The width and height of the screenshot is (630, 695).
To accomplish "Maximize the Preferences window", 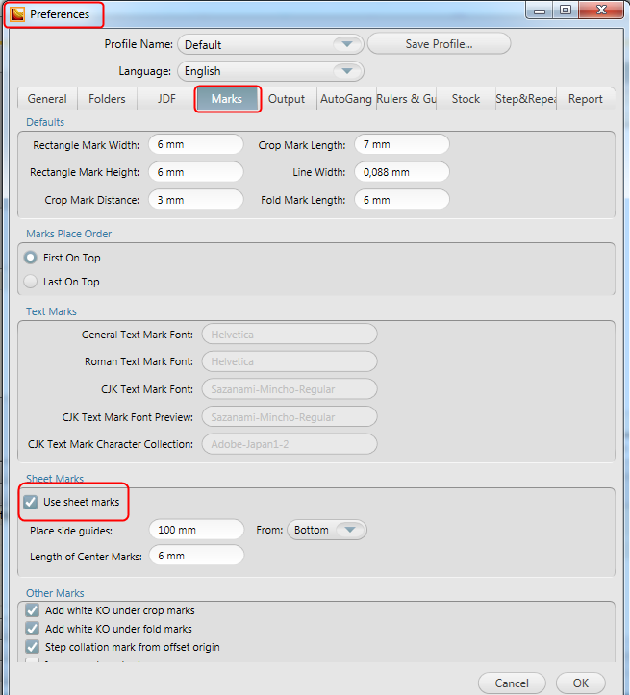I will (566, 11).
